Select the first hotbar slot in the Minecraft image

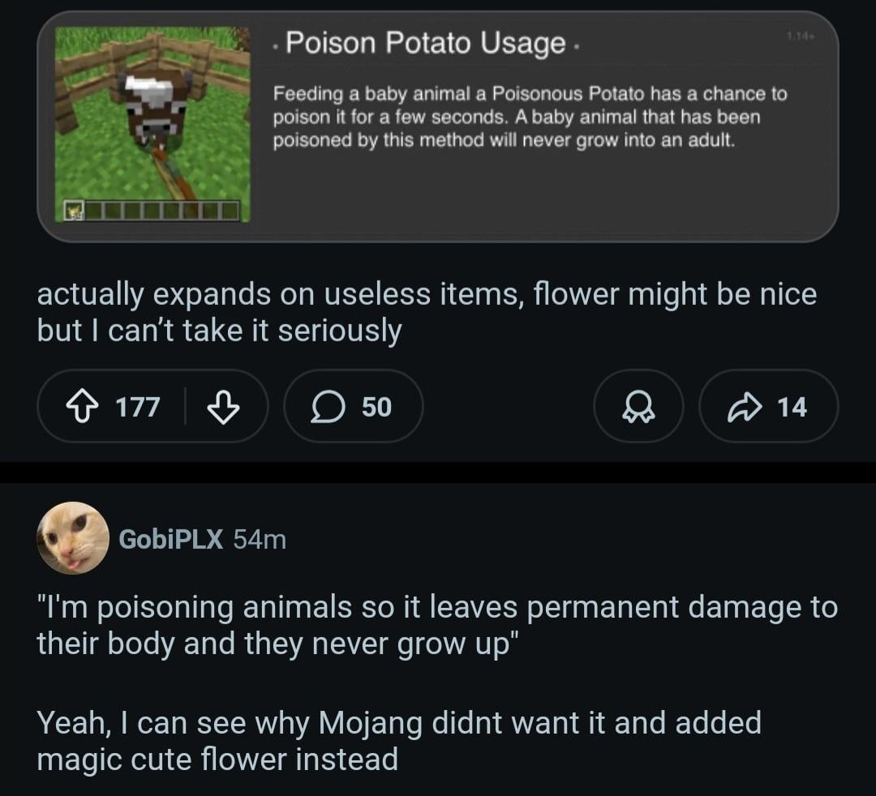point(74,212)
